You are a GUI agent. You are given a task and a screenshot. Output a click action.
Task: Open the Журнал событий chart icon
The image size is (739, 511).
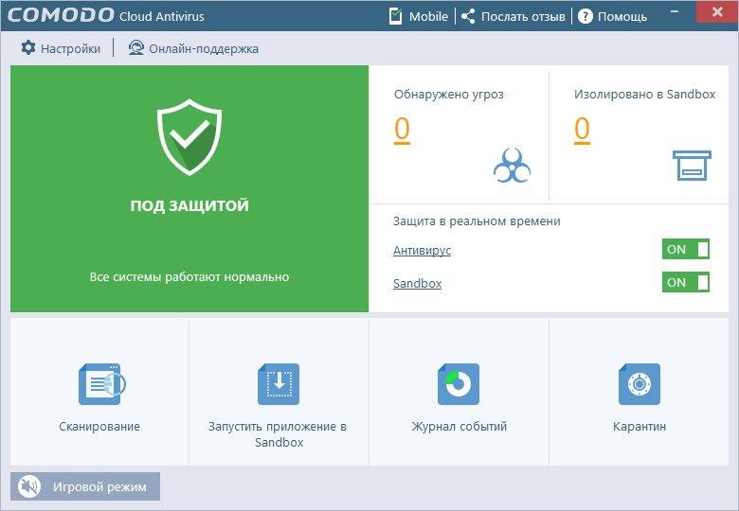tap(459, 384)
